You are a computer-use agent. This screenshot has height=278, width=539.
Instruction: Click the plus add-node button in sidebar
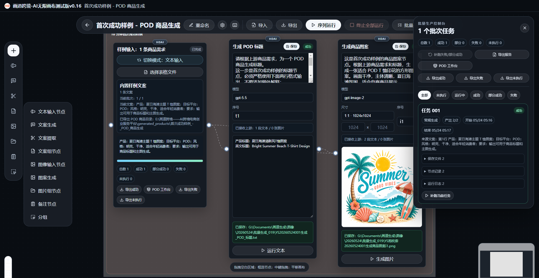click(13, 51)
